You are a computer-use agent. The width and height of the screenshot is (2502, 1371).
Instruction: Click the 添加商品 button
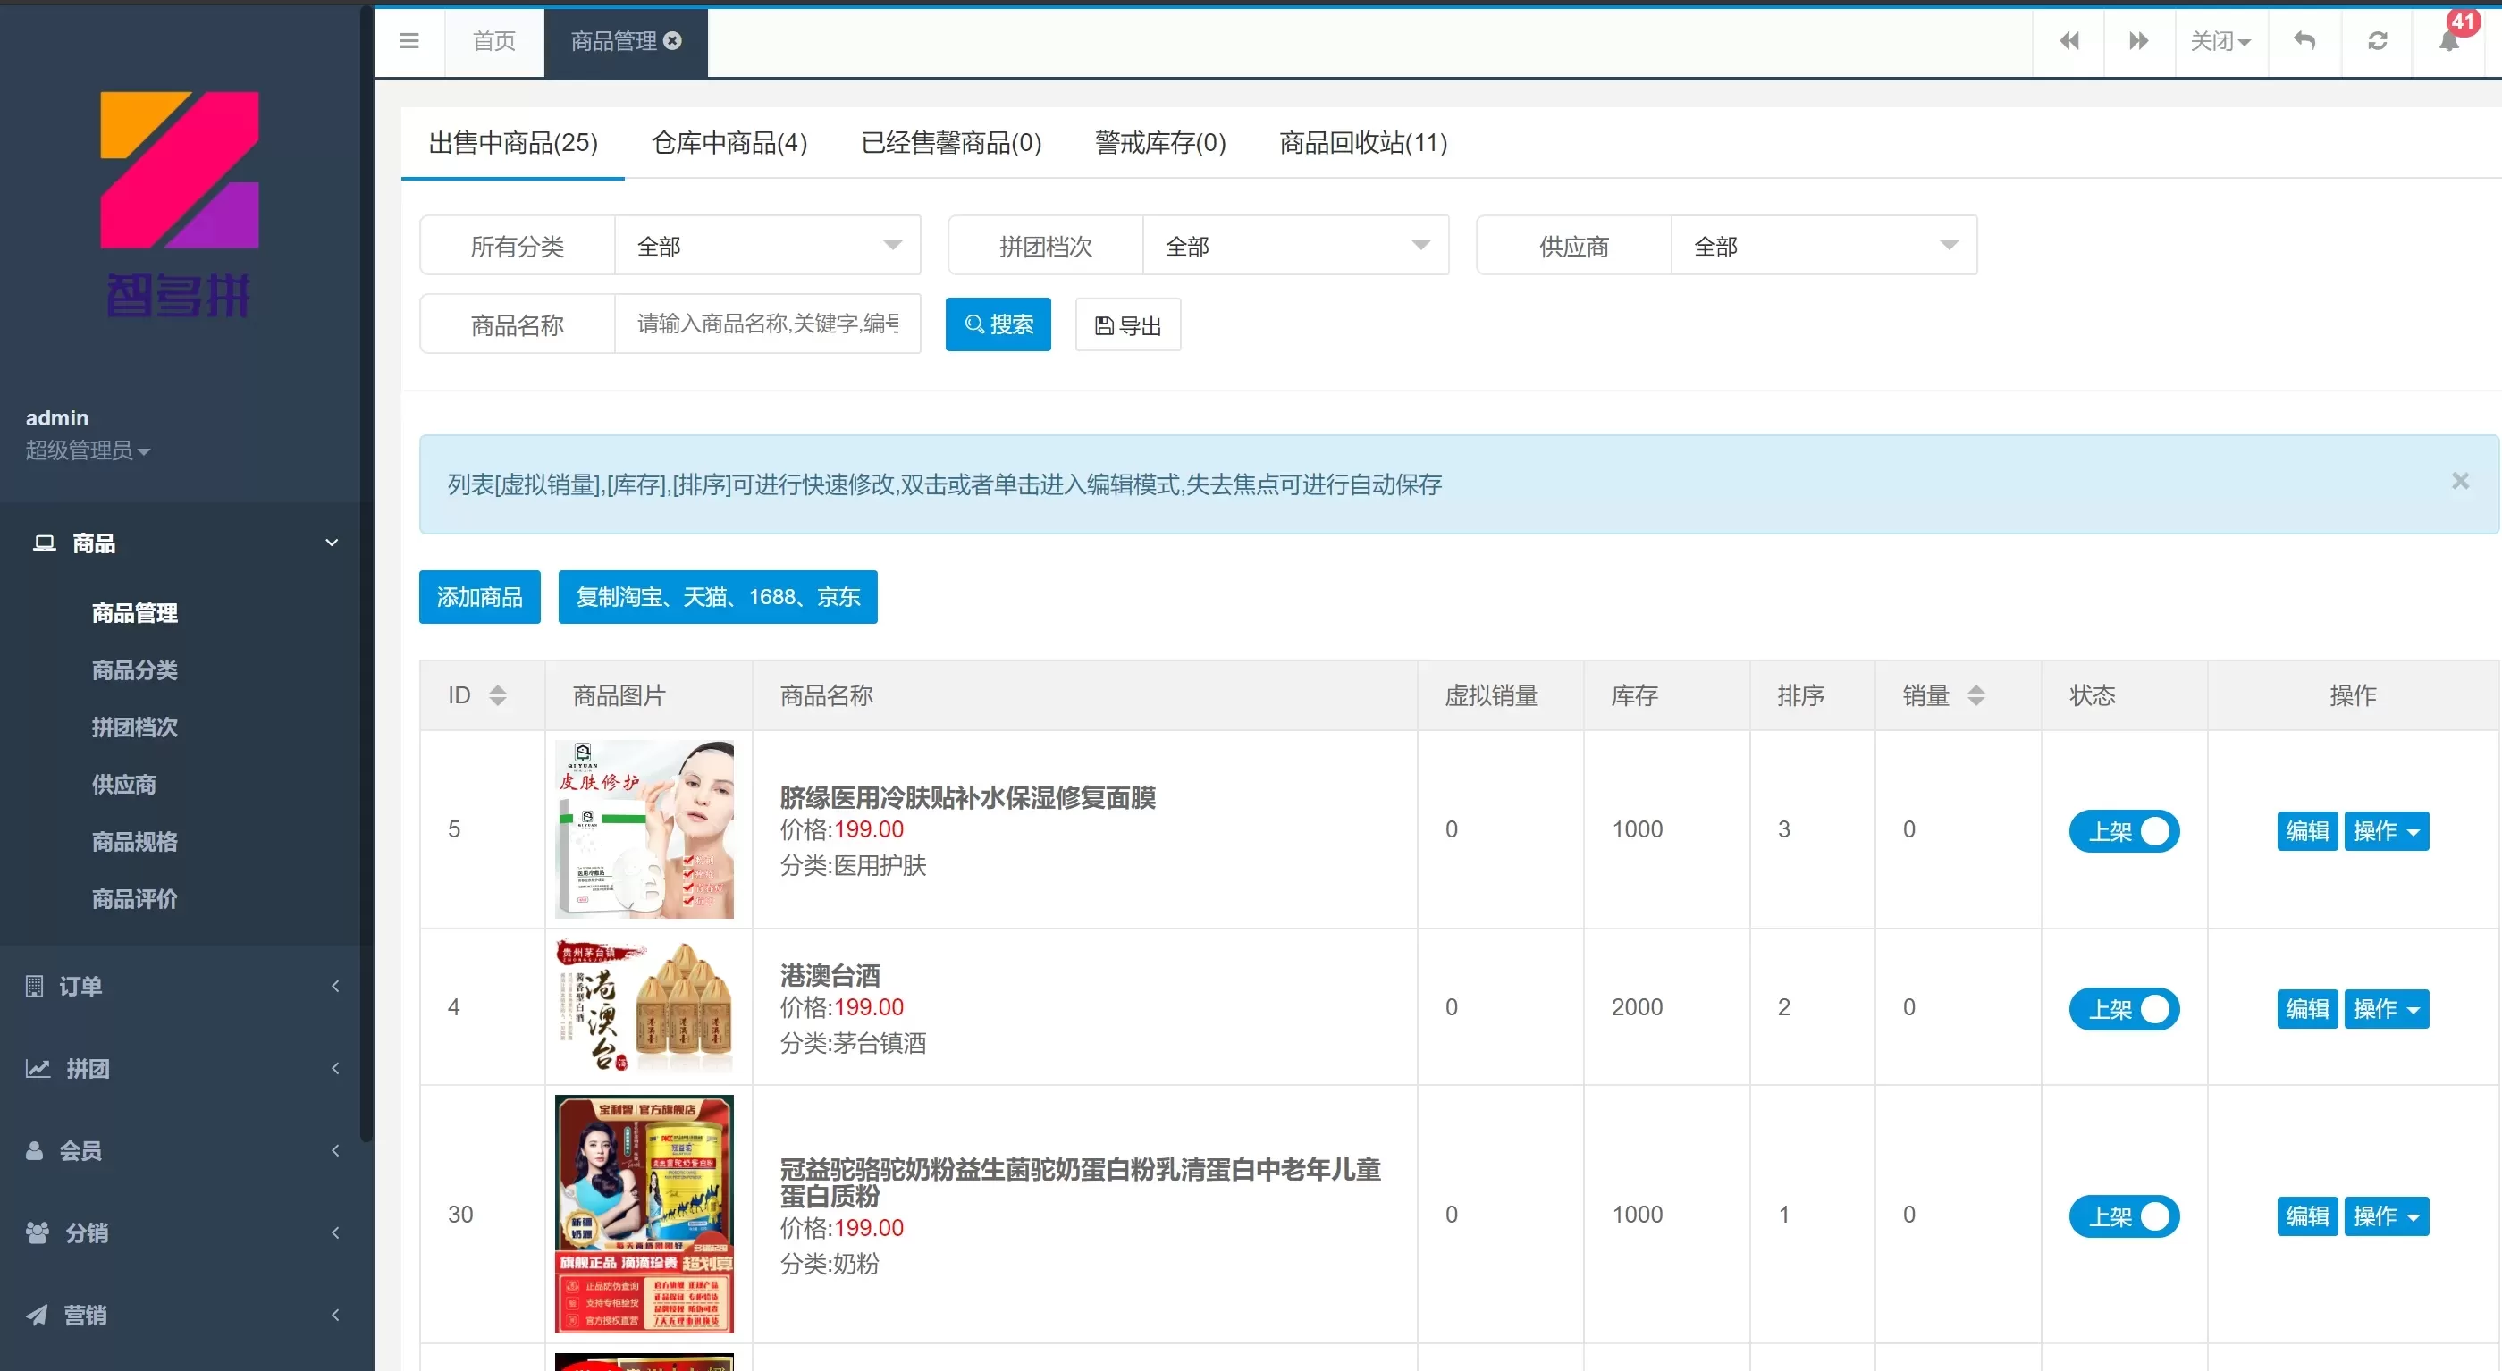click(479, 596)
